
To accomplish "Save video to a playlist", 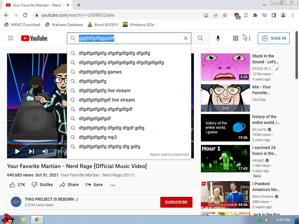I will 94,185.
